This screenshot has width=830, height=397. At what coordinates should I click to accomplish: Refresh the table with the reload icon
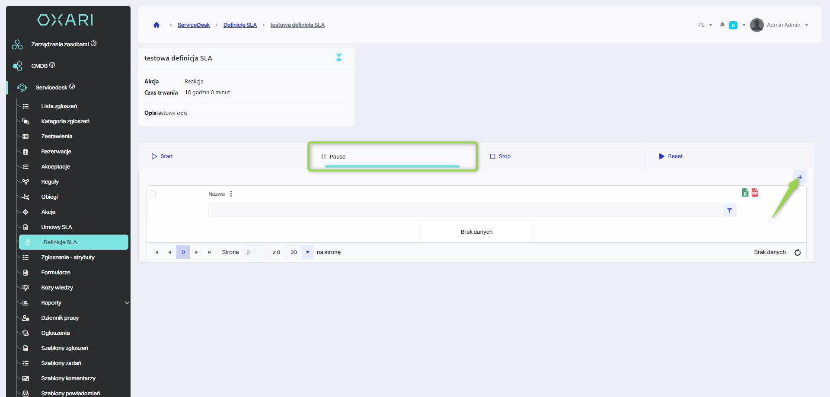pyautogui.click(x=798, y=252)
